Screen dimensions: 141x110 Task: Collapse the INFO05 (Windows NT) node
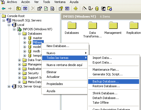(x=14, y=29)
